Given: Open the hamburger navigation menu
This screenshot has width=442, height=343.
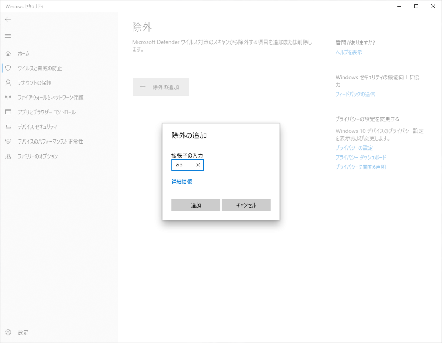Looking at the screenshot, I should (x=8, y=36).
